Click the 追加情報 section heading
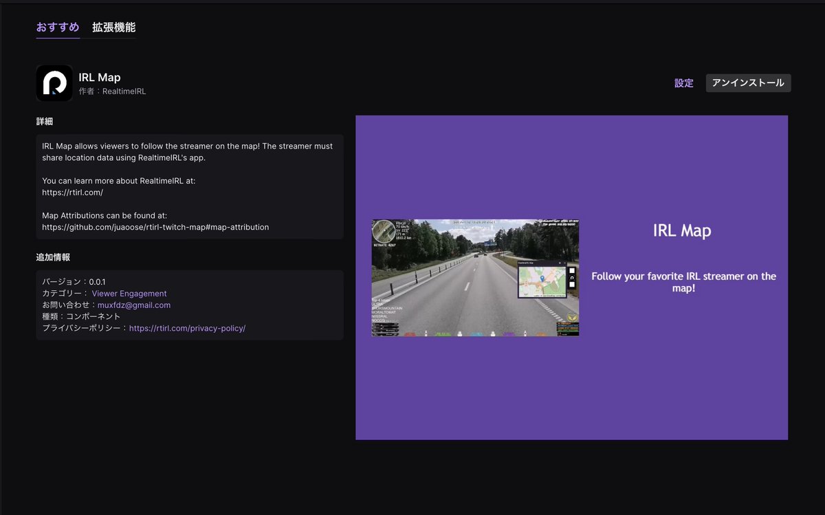The height and width of the screenshot is (515, 825). click(x=53, y=257)
